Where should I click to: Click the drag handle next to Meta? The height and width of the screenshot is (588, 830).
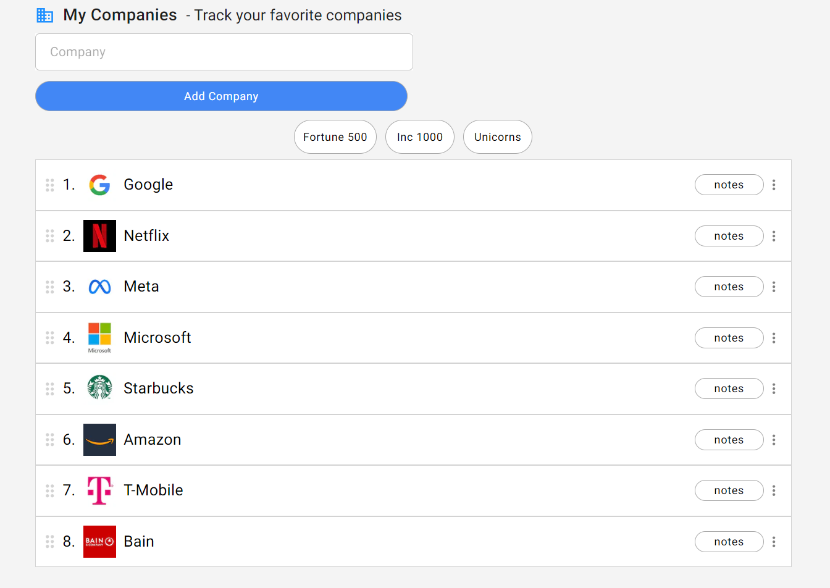coord(50,287)
